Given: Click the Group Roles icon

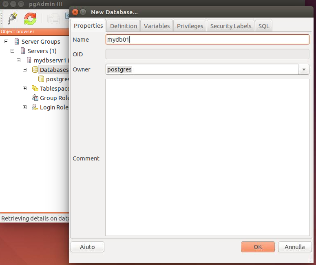Looking at the screenshot, I should click(x=35, y=98).
